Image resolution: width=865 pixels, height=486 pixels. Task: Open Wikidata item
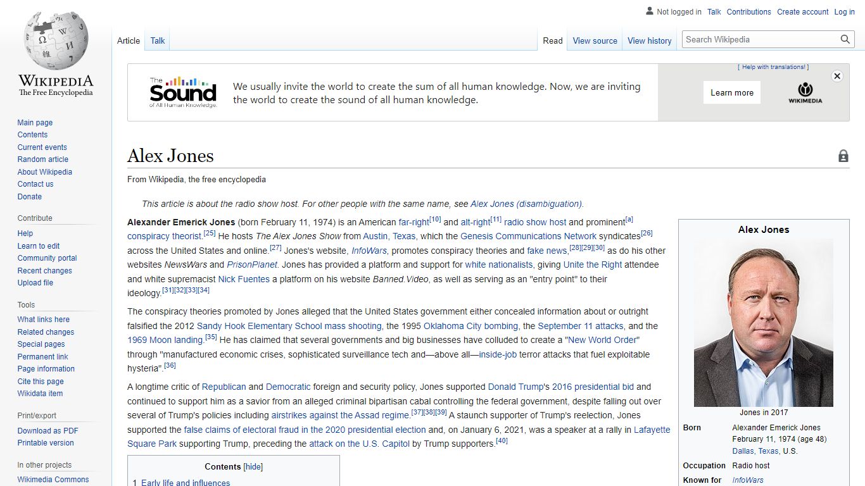[40, 394]
